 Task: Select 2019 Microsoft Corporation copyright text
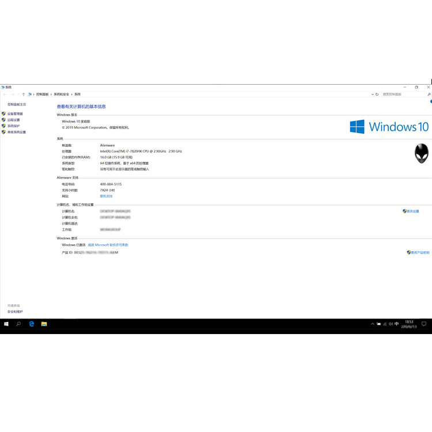[x=96, y=127]
